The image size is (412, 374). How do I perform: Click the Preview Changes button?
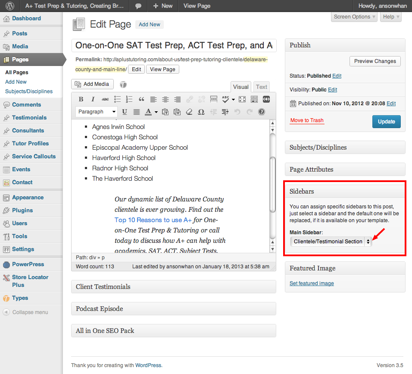pyautogui.click(x=375, y=61)
